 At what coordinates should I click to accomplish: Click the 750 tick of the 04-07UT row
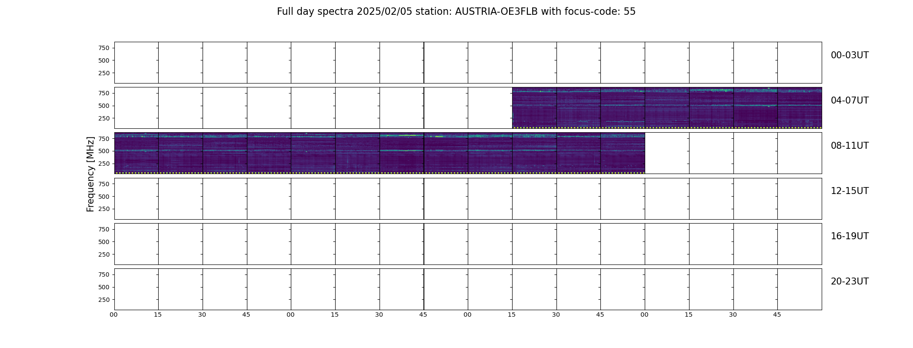pyautogui.click(x=104, y=93)
